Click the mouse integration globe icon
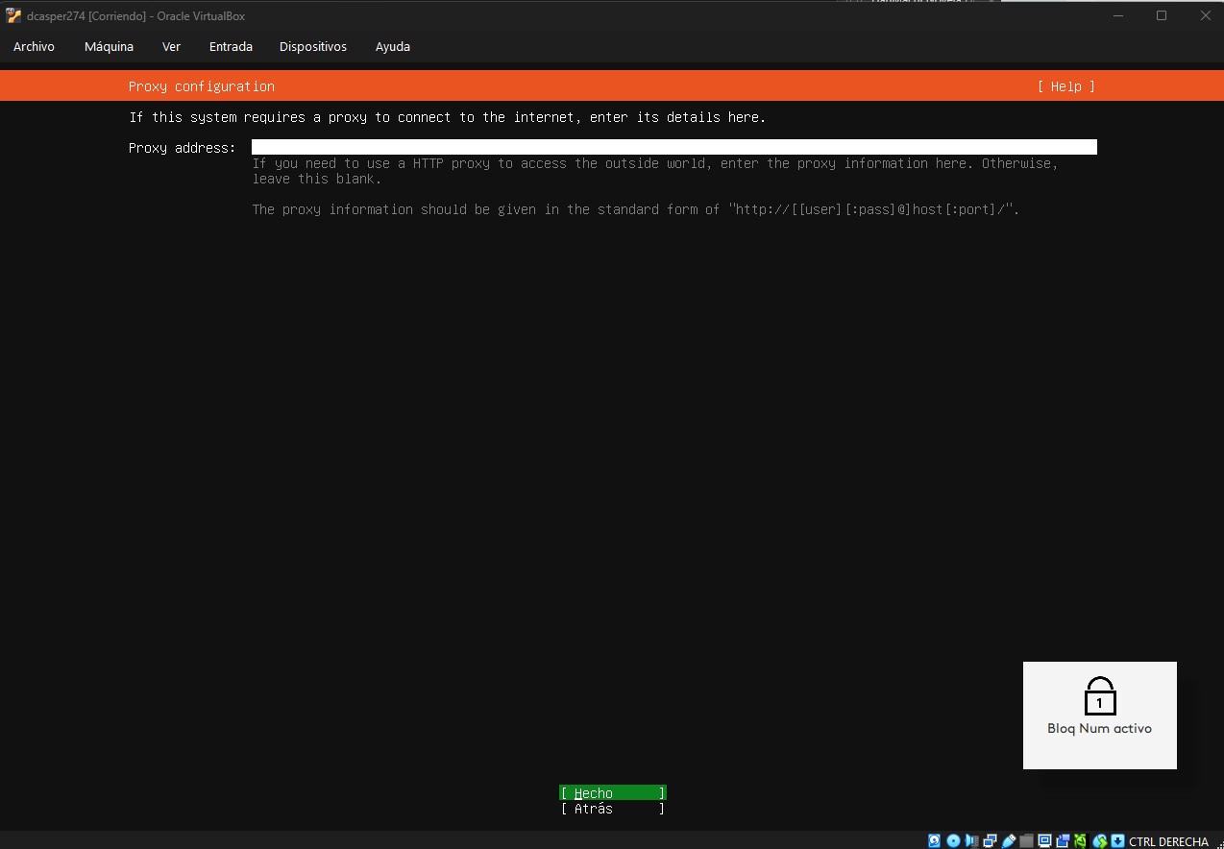 pos(1100,841)
